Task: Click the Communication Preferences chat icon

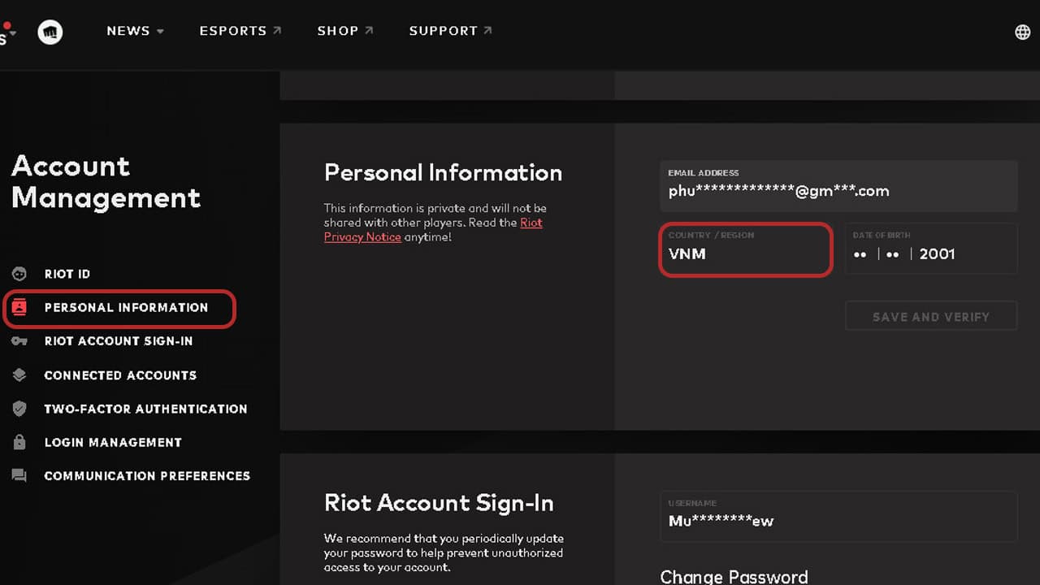Action: click(19, 476)
